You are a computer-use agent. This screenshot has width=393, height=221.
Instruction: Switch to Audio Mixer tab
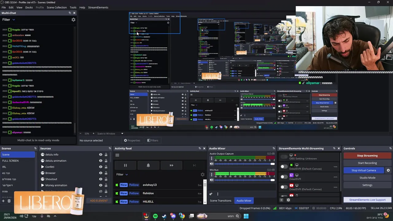[x=244, y=201]
